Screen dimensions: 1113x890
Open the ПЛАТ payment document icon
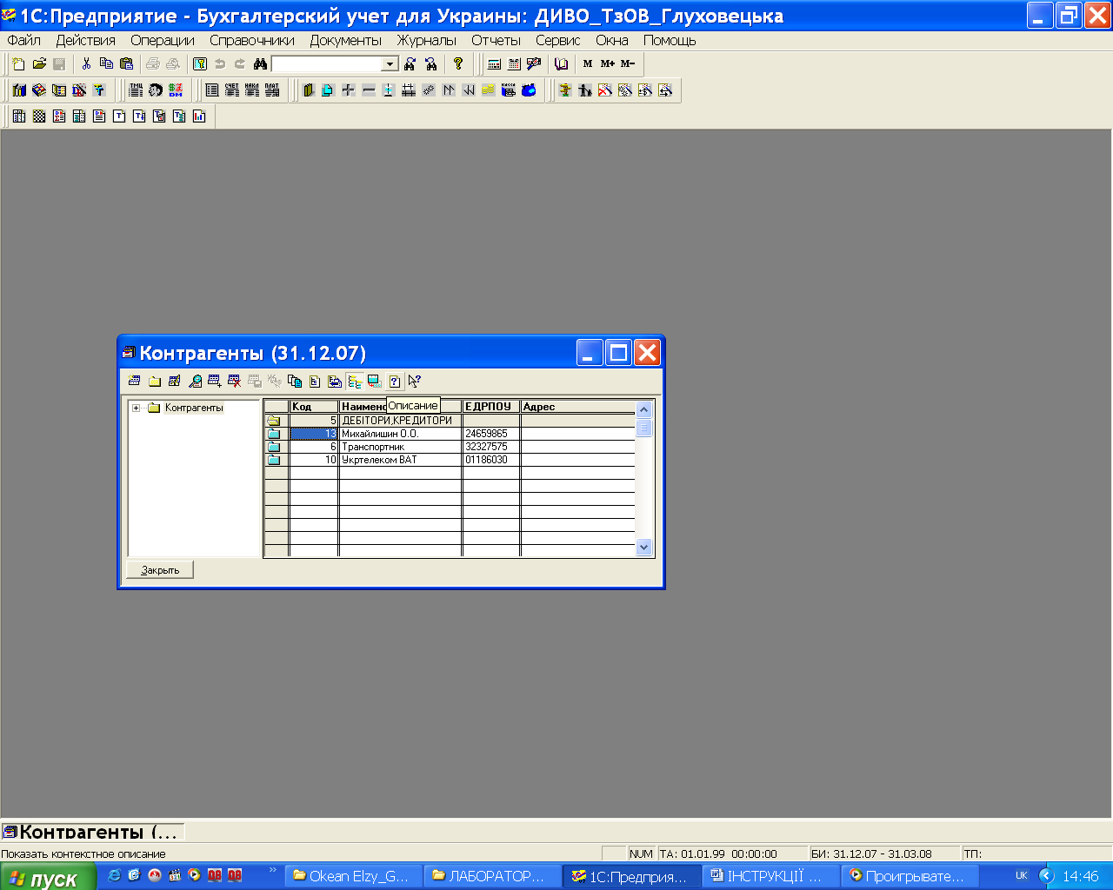coord(272,90)
